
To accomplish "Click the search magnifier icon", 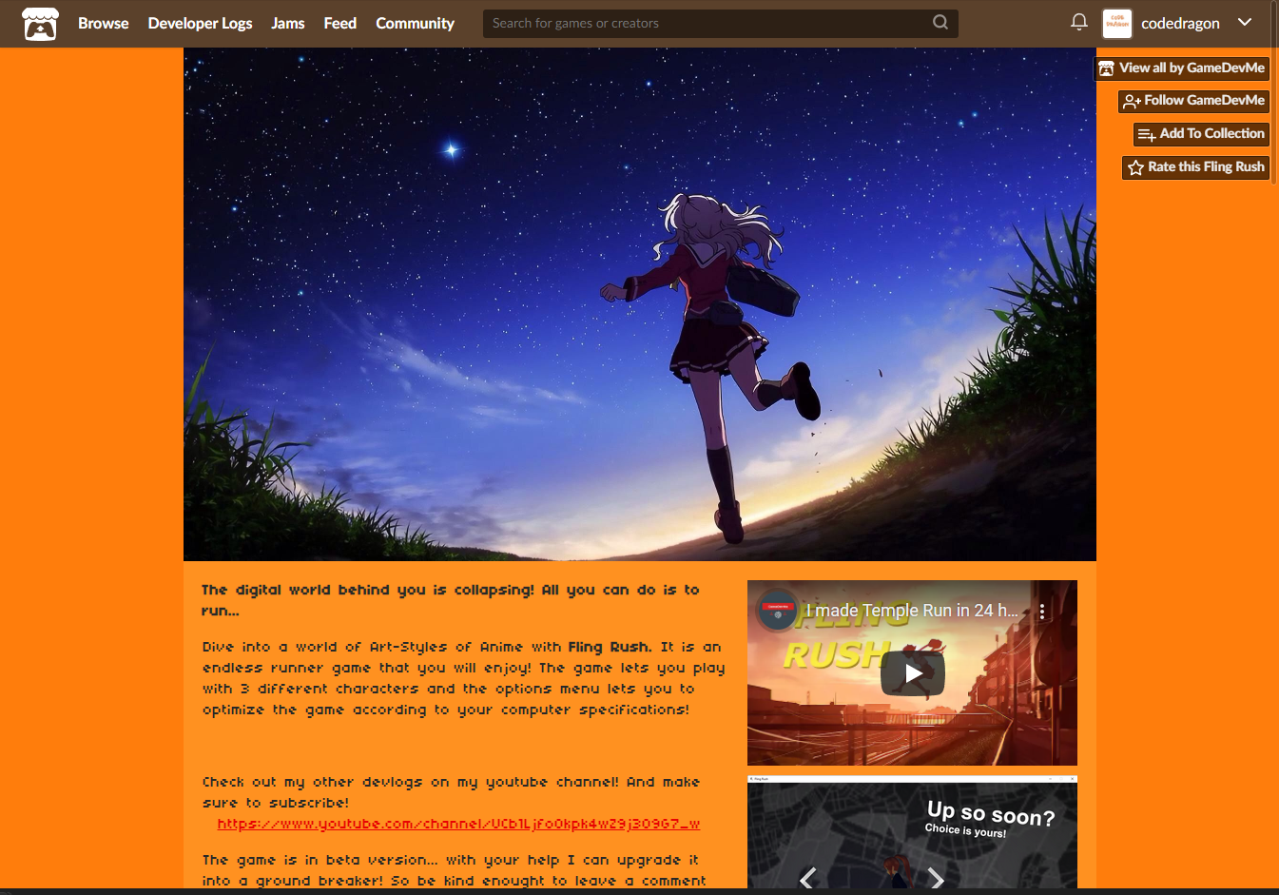I will click(x=940, y=23).
